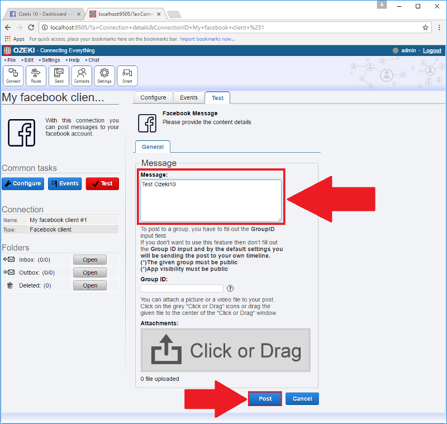Click the Send toolbar icon
The image size is (447, 424).
point(59,76)
